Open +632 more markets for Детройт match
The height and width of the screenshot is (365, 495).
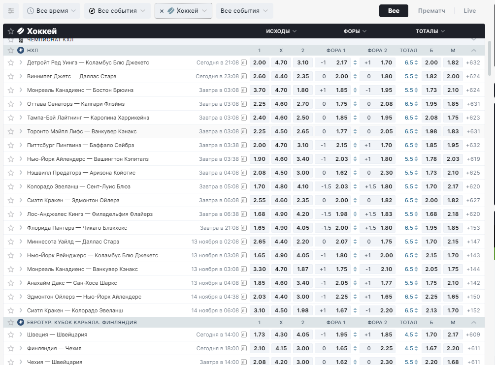click(473, 62)
